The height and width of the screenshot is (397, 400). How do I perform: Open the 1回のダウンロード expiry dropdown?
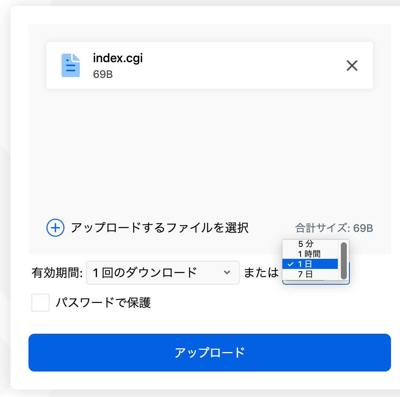click(x=163, y=273)
